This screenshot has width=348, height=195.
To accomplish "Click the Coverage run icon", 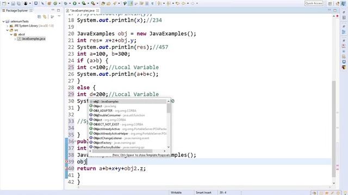I will click(x=83, y=3).
